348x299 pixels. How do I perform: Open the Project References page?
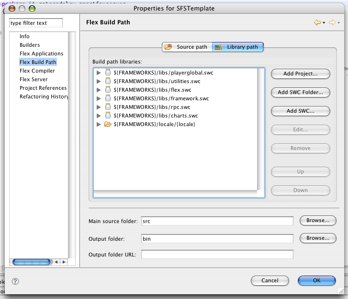(43, 88)
